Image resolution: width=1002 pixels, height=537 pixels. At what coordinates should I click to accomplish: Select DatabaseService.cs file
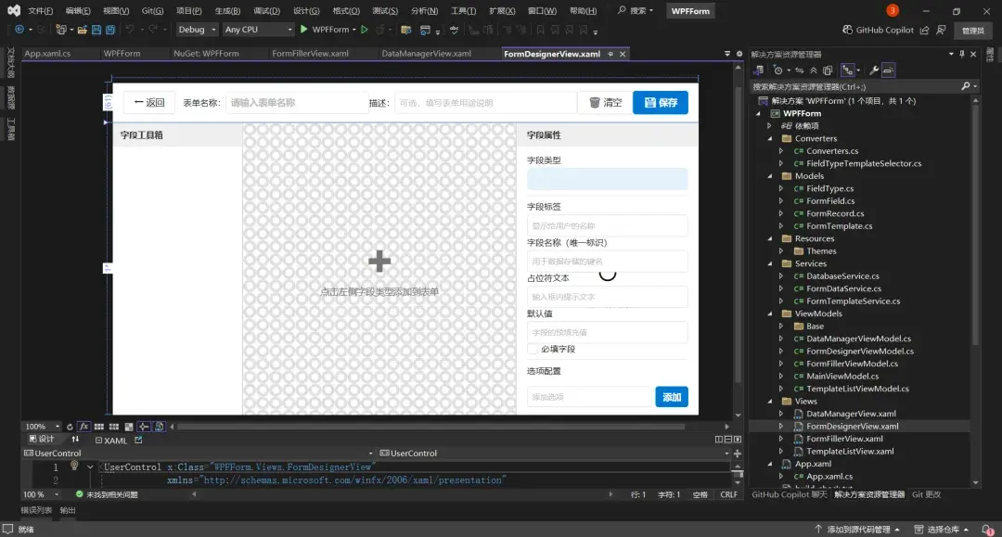tap(842, 275)
